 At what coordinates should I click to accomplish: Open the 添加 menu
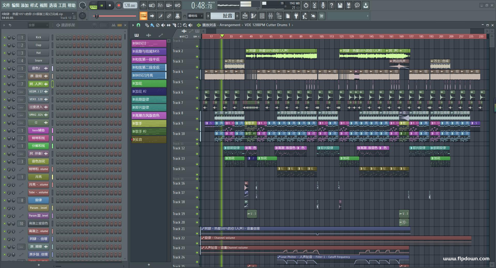25,5
